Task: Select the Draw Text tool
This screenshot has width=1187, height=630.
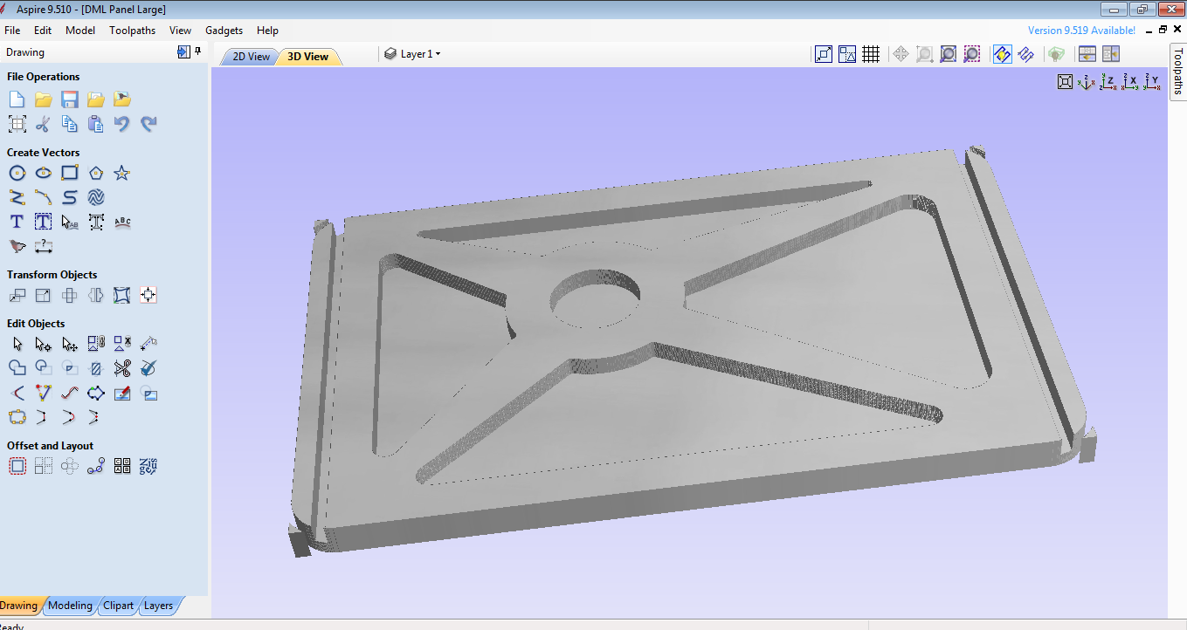Action: pos(17,222)
